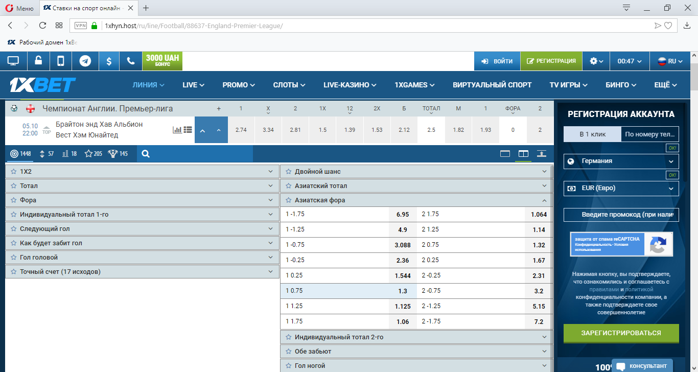Viewport: 698px width, 372px height.
Task: Select the 57 markets arrows filter
Action: point(46,153)
